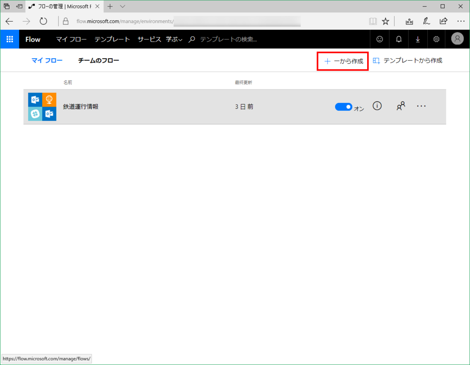Click the 3 日 前 timestamp

pyautogui.click(x=244, y=107)
